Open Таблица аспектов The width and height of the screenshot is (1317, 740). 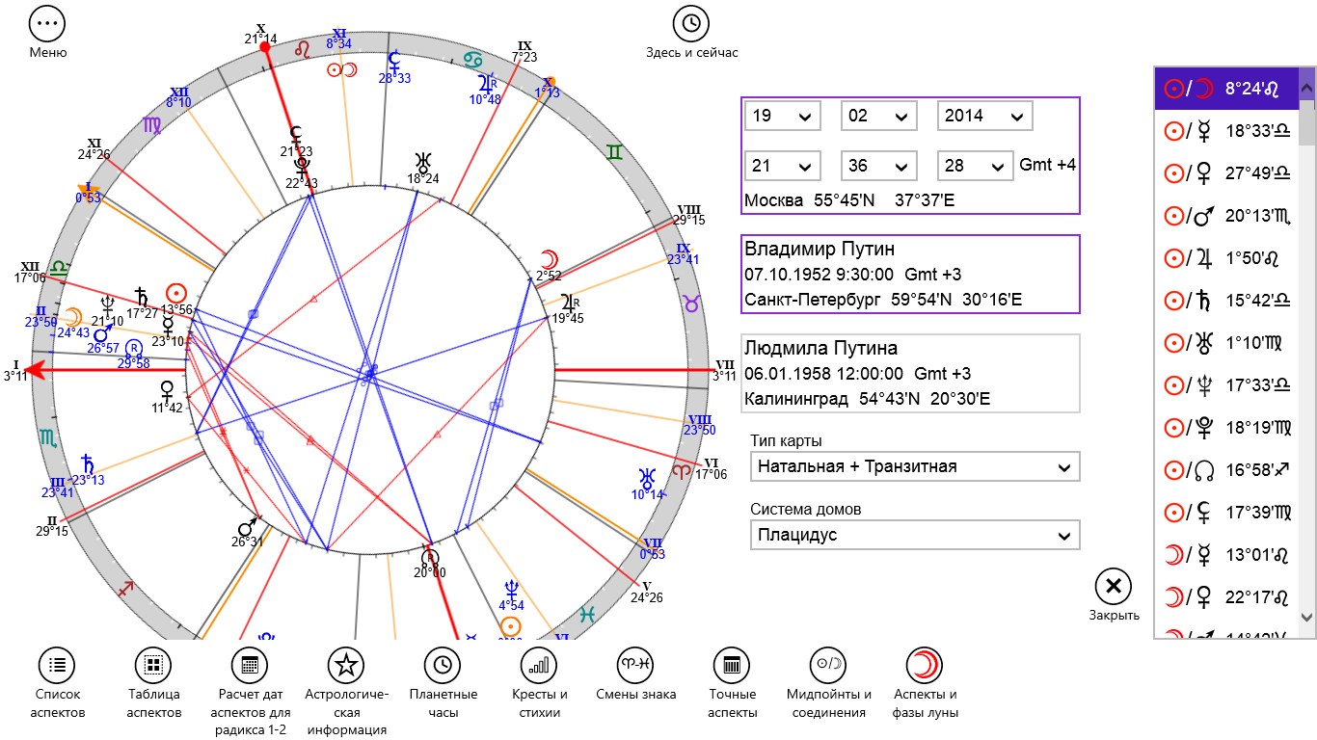[x=153, y=666]
